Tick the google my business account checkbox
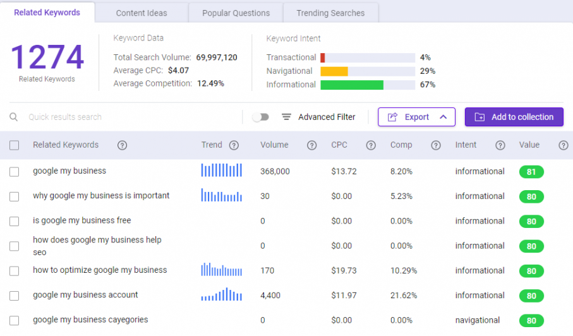 tap(15, 296)
